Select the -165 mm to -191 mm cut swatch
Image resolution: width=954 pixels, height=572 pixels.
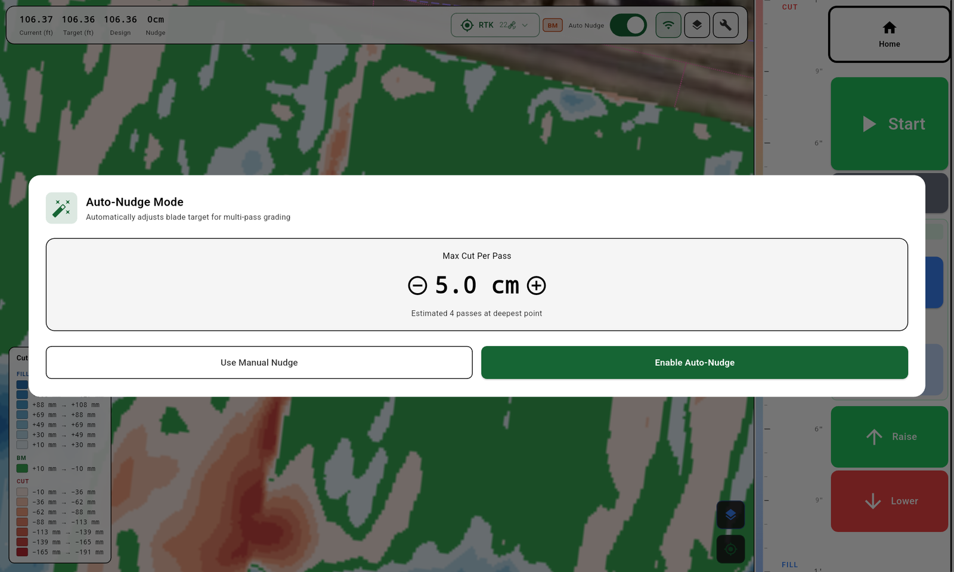point(22,552)
